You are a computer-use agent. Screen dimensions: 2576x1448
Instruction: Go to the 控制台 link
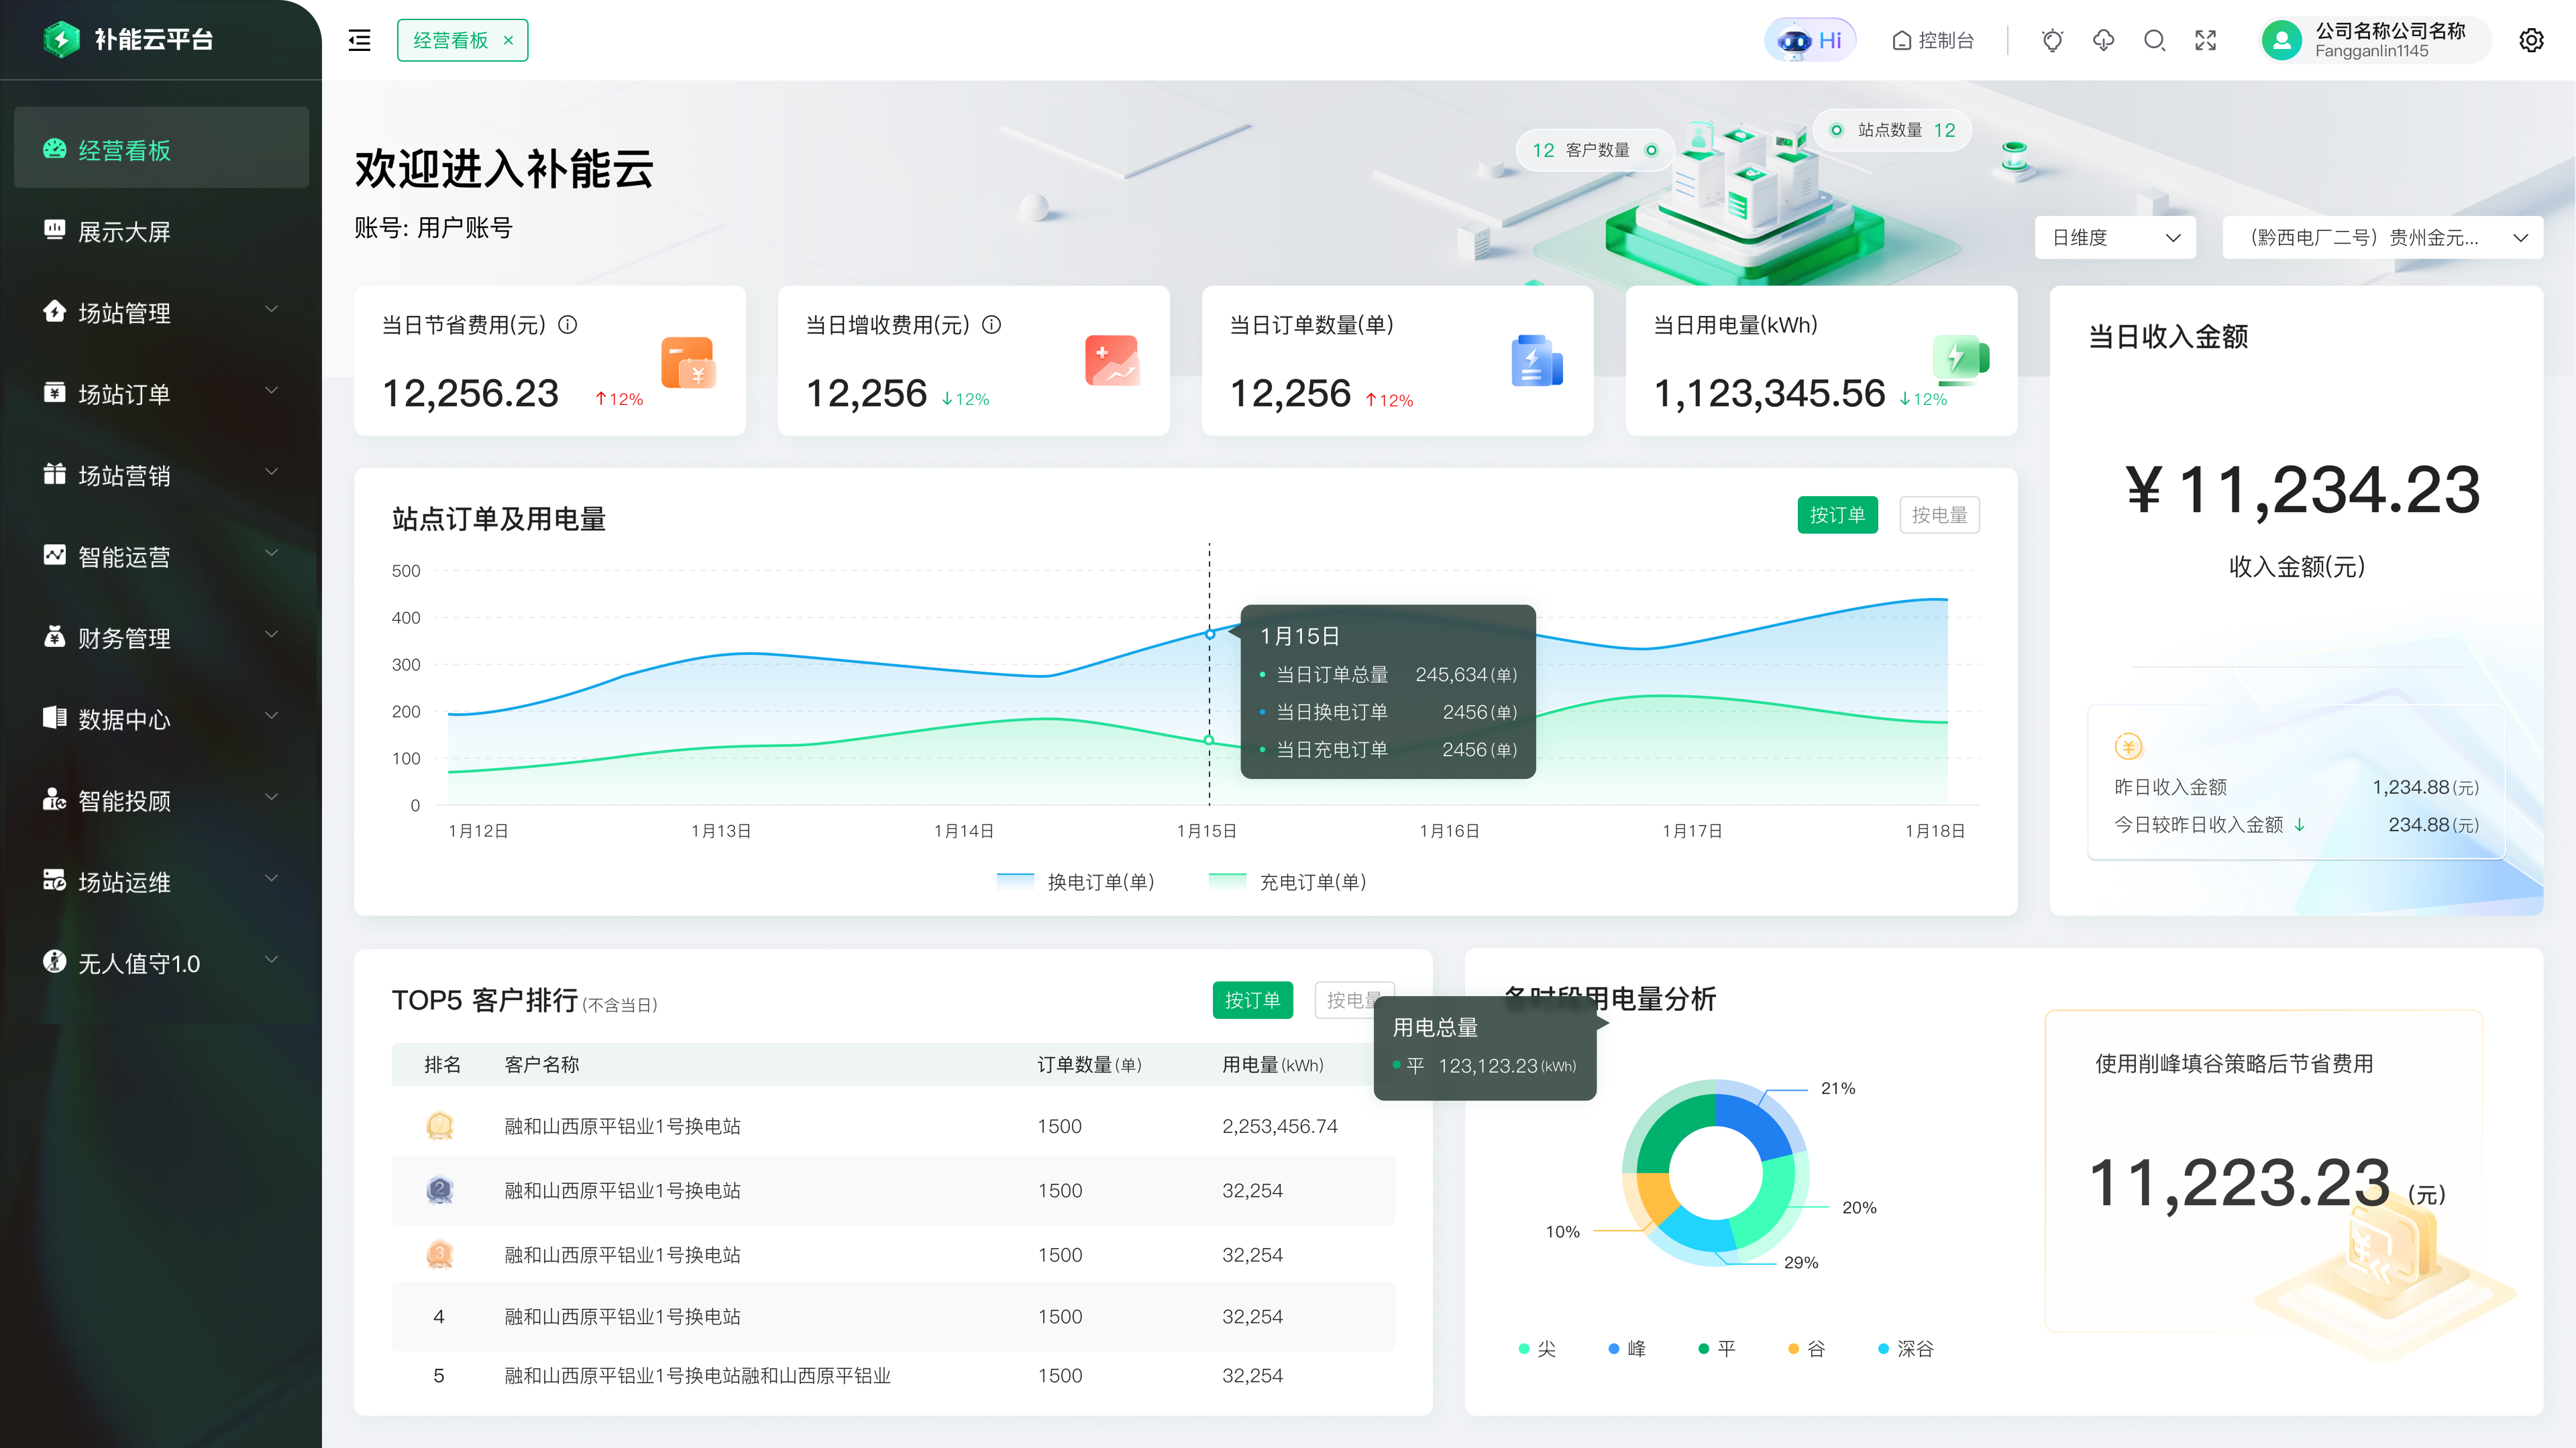pyautogui.click(x=1933, y=40)
